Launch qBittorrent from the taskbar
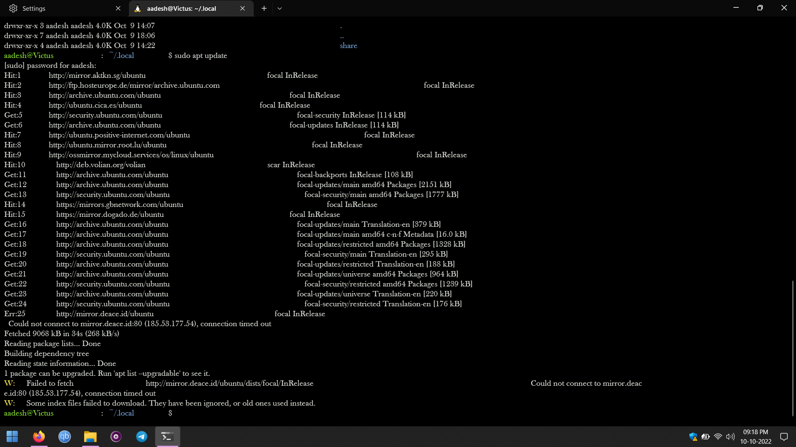This screenshot has width=796, height=447. (64, 437)
